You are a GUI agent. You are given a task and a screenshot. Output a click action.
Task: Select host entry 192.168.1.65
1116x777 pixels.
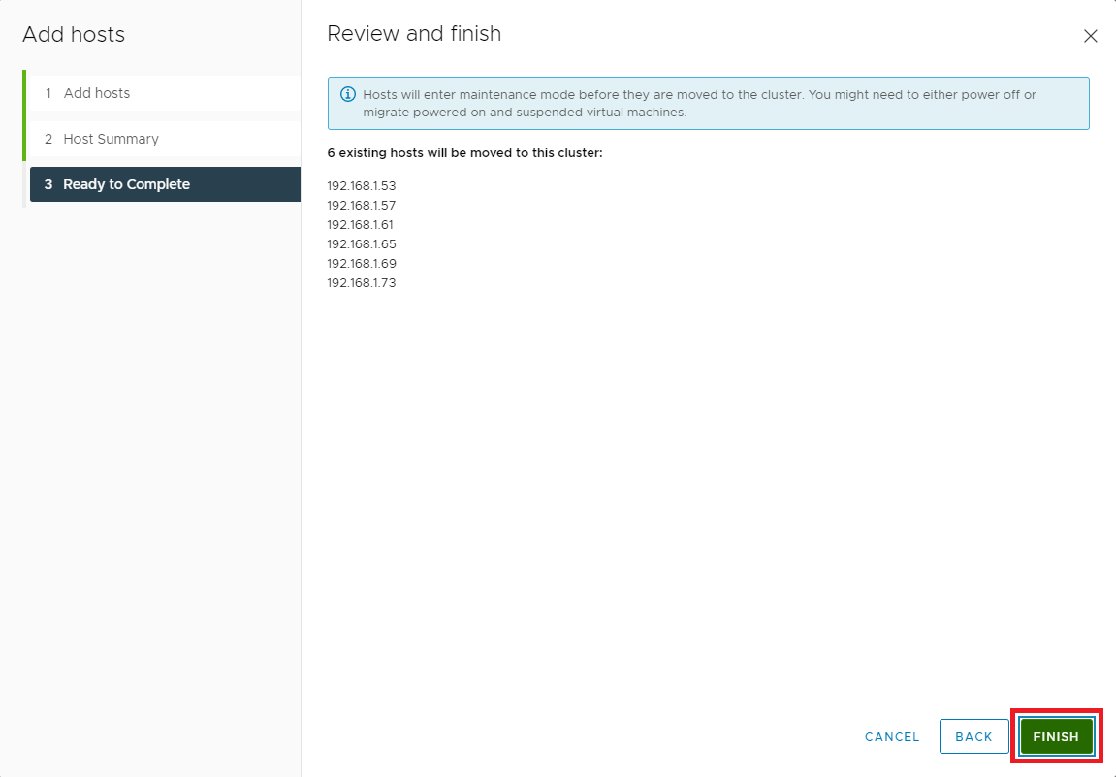[362, 244]
